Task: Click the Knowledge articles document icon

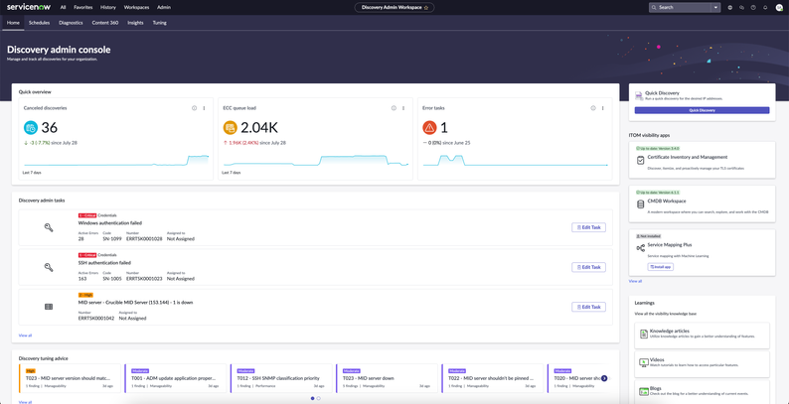Action: [643, 335]
